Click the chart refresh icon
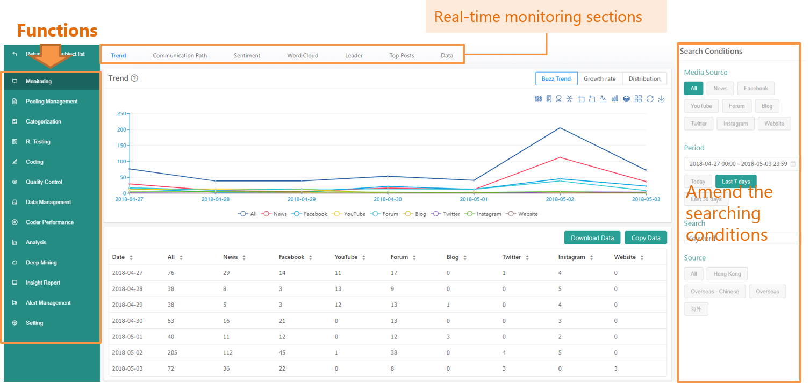The image size is (810, 383). tap(650, 99)
